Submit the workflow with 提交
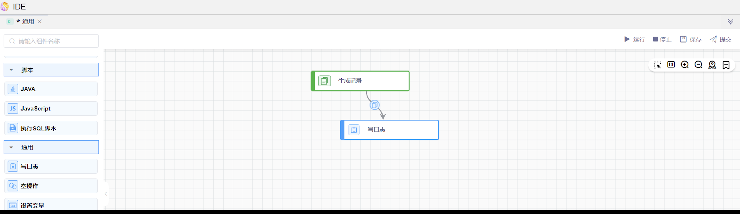This screenshot has width=740, height=214. pyautogui.click(x=720, y=39)
